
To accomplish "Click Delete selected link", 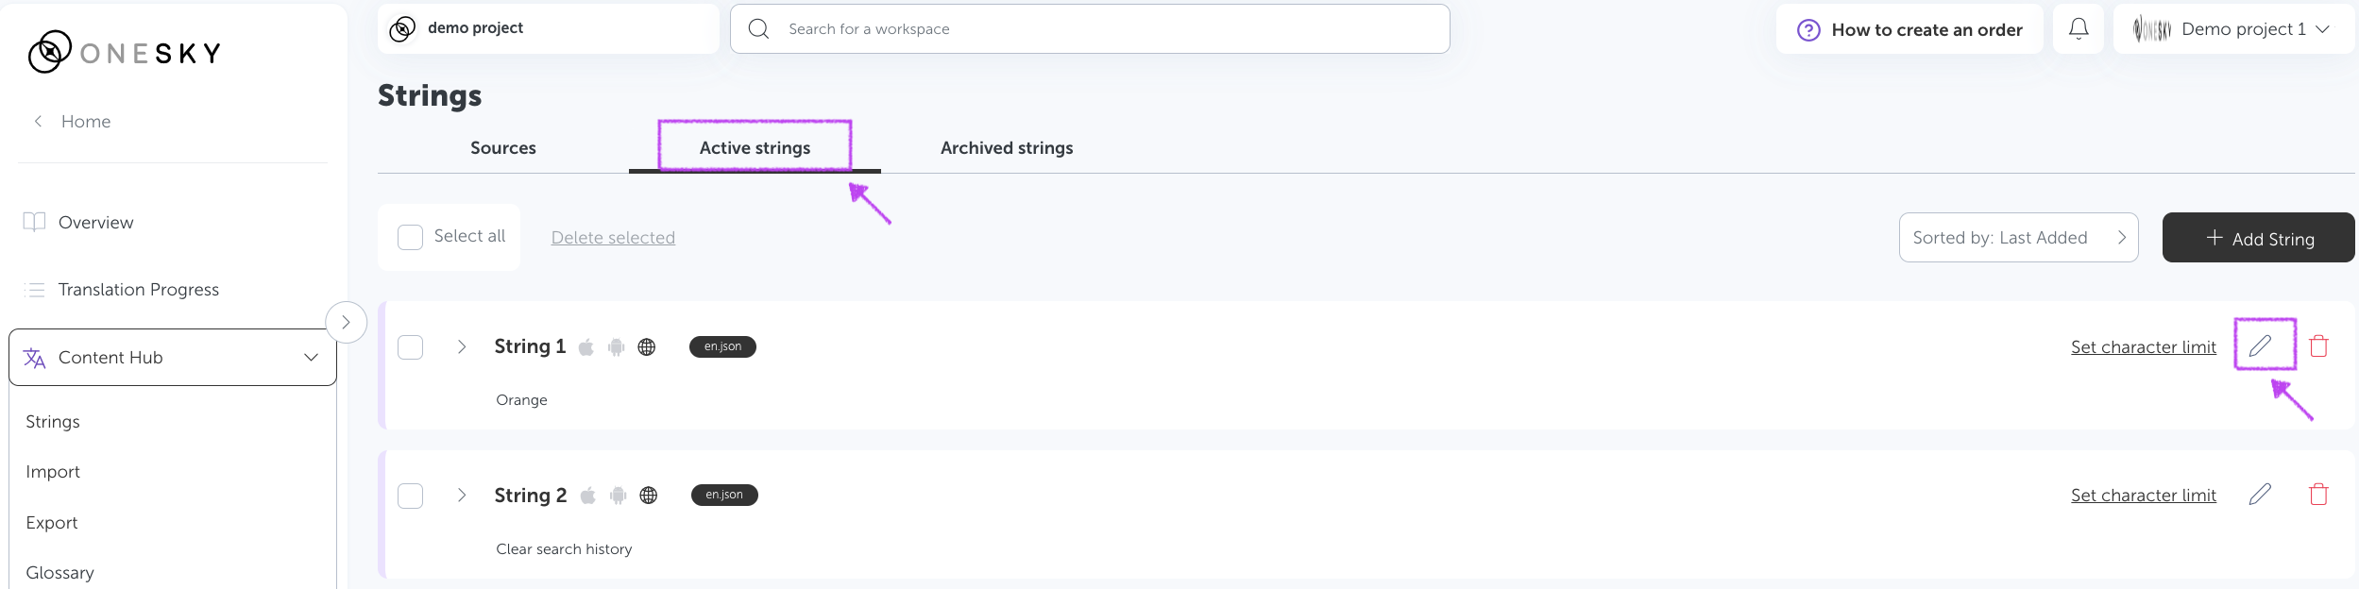I will (613, 238).
